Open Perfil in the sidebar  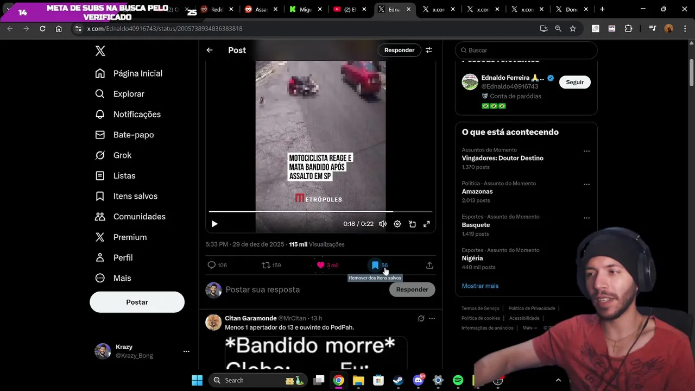point(114,257)
